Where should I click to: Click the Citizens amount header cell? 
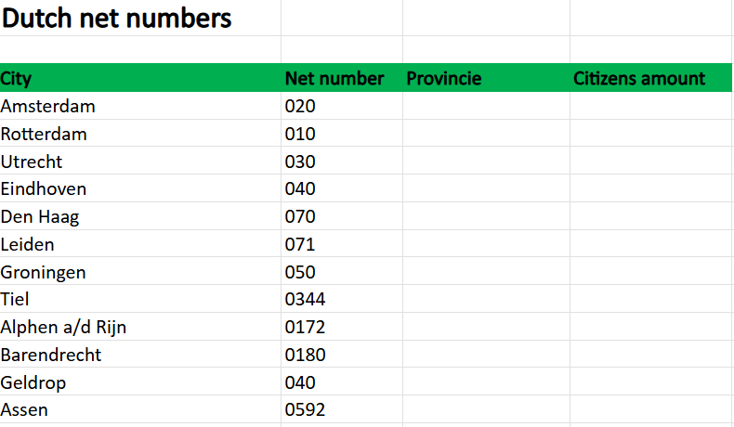651,78
